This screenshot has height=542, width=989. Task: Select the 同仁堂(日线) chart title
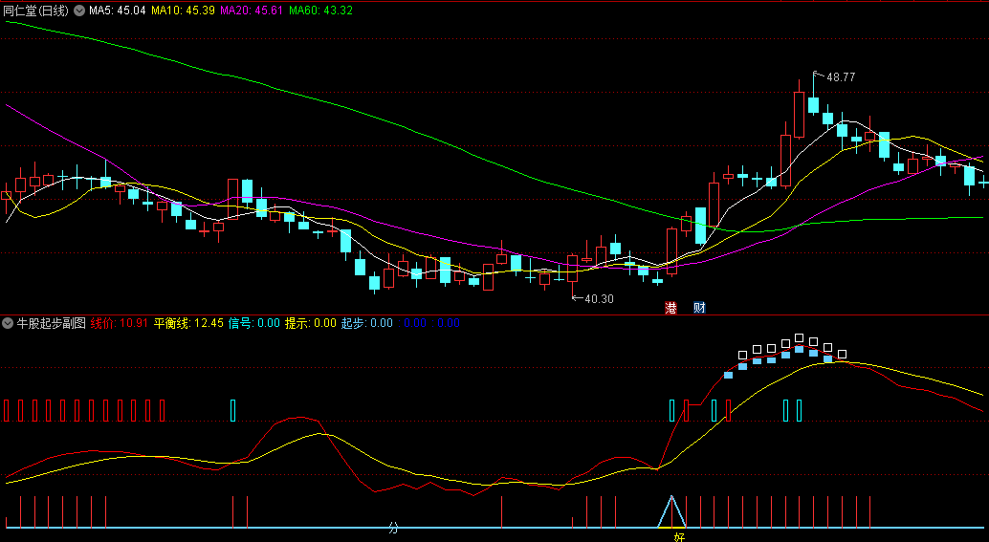coord(36,11)
